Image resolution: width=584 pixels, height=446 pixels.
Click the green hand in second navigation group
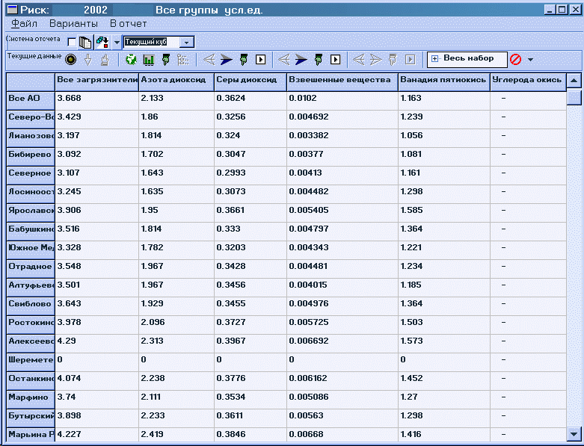pos(319,60)
